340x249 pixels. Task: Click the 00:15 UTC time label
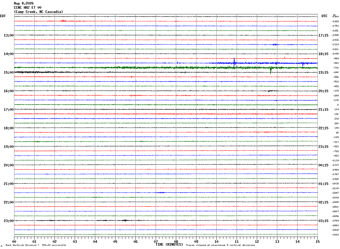point(323,165)
